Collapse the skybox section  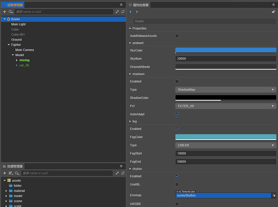pyautogui.click(x=130, y=169)
